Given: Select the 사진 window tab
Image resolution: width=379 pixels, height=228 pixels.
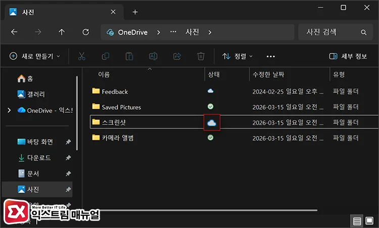Looking at the screenshot, I should click(64, 12).
